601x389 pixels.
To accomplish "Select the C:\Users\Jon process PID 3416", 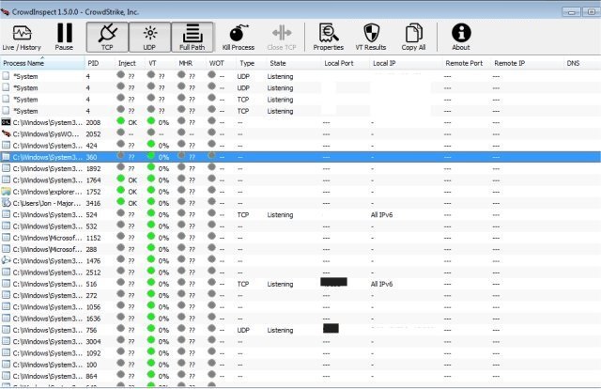I will point(300,203).
